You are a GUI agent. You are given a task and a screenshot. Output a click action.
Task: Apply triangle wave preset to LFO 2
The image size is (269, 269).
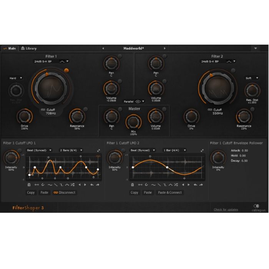(x=171, y=185)
